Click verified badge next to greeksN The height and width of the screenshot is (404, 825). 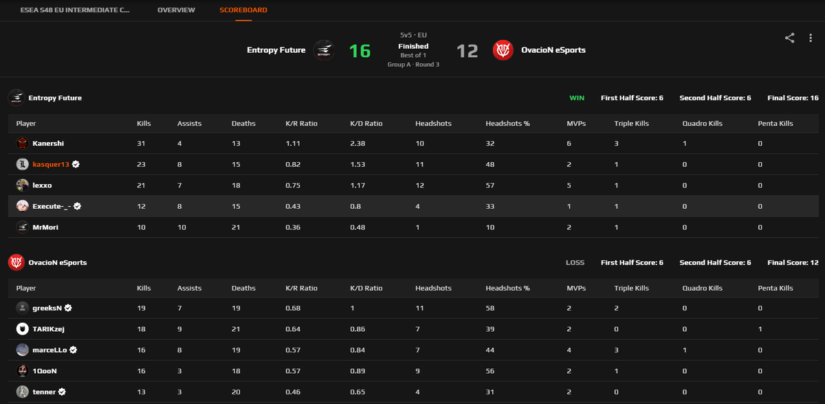point(69,308)
